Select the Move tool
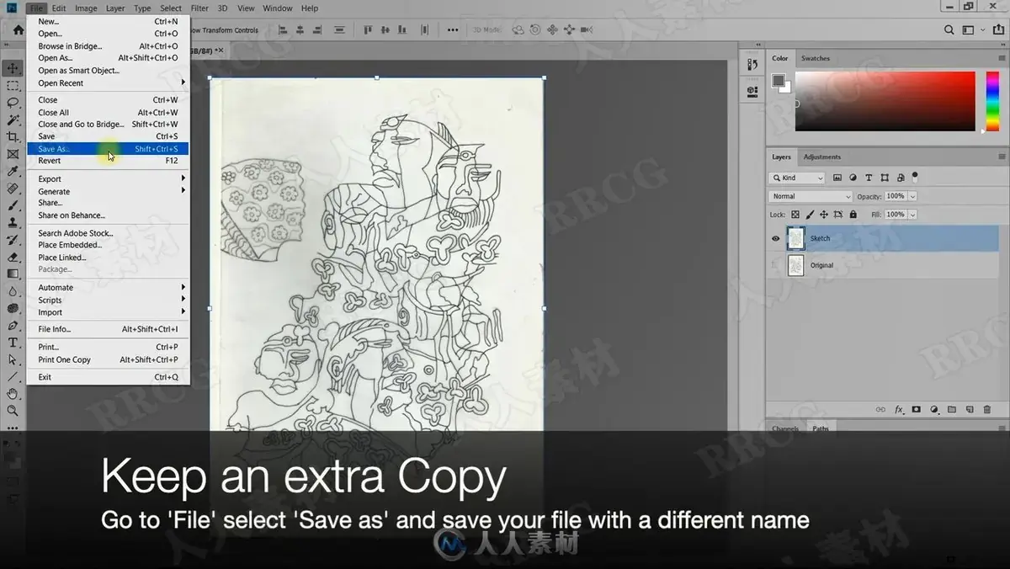1010x569 pixels. click(x=13, y=68)
